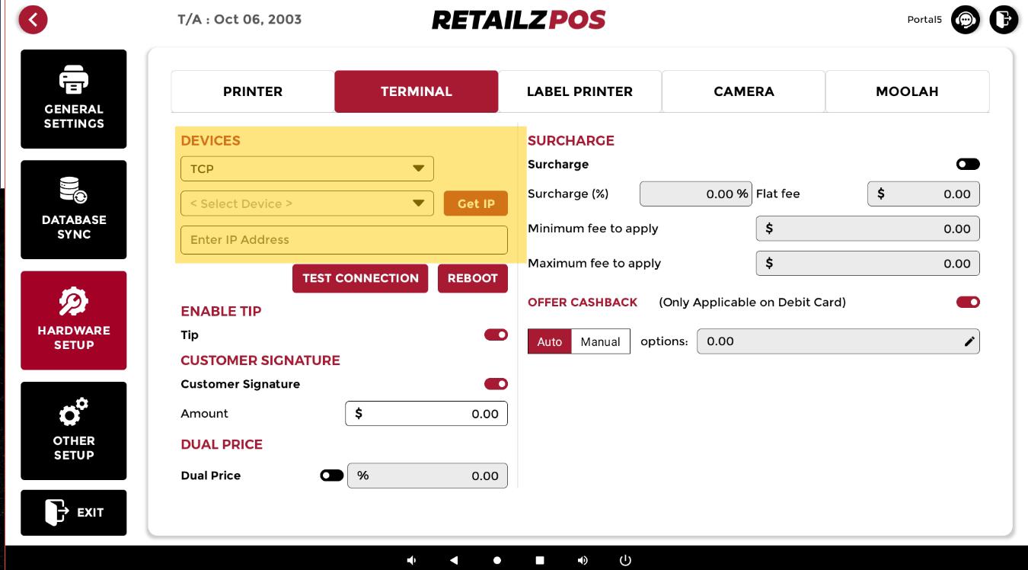Turn off the Tip toggle

(496, 335)
